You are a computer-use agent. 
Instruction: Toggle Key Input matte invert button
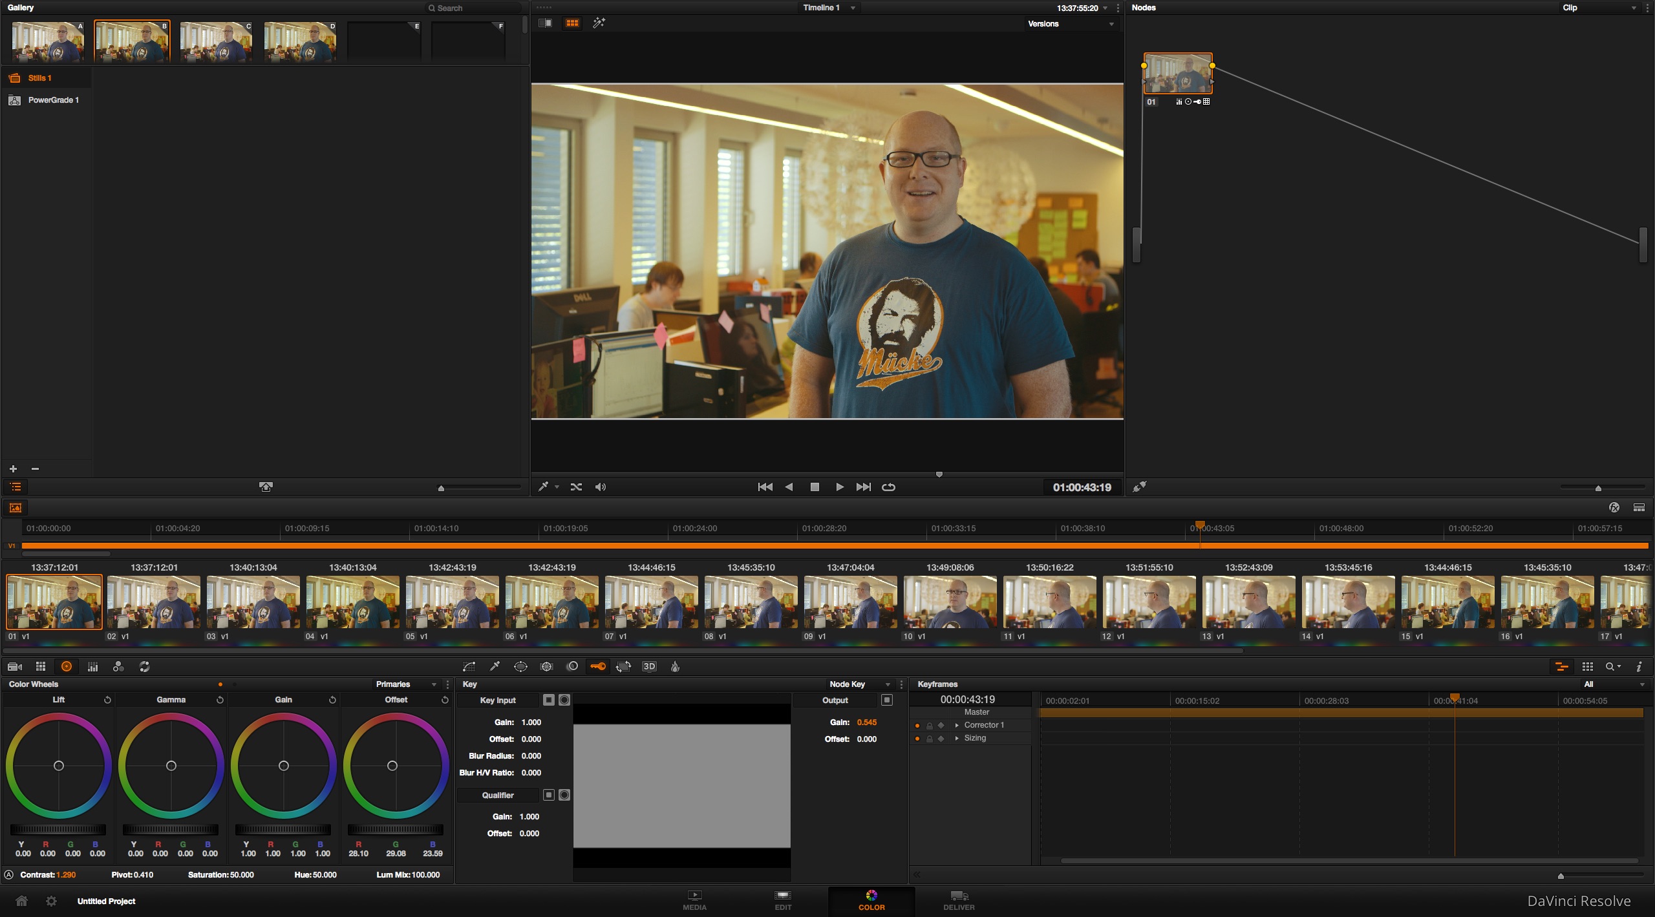549,700
